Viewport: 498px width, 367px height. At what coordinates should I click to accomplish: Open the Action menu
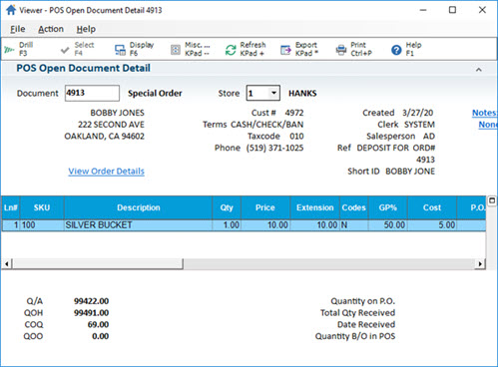pos(51,29)
